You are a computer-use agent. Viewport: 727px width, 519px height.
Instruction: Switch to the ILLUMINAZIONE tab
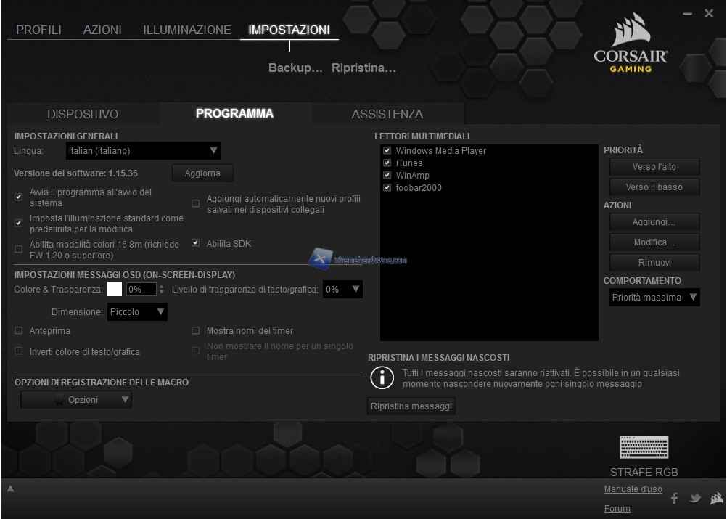(x=186, y=30)
